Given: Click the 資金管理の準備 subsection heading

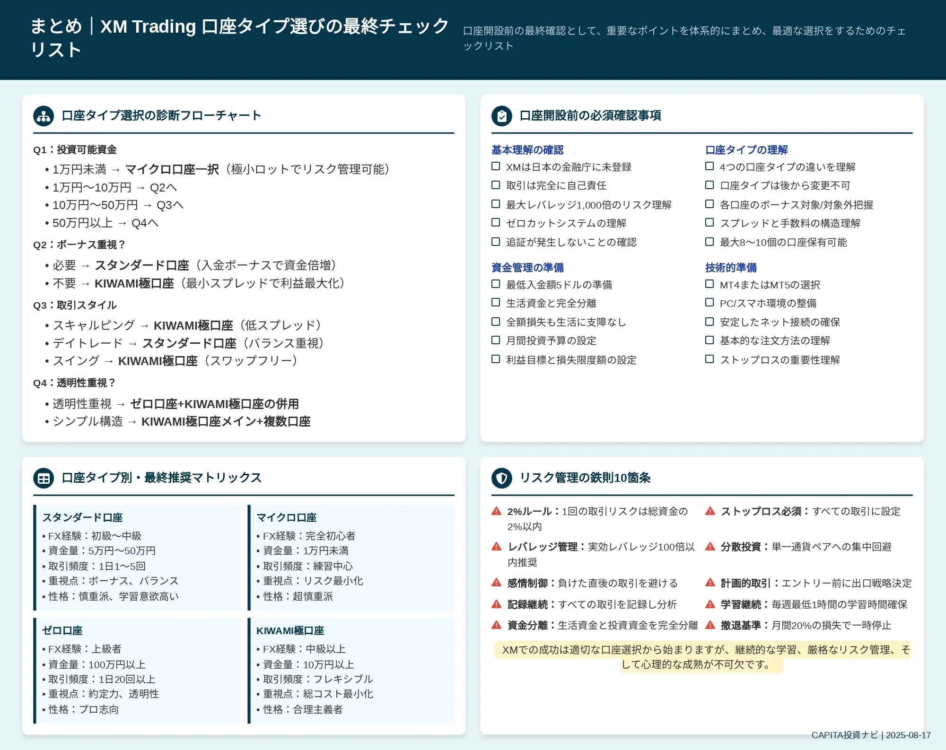Looking at the screenshot, I should pyautogui.click(x=527, y=268).
